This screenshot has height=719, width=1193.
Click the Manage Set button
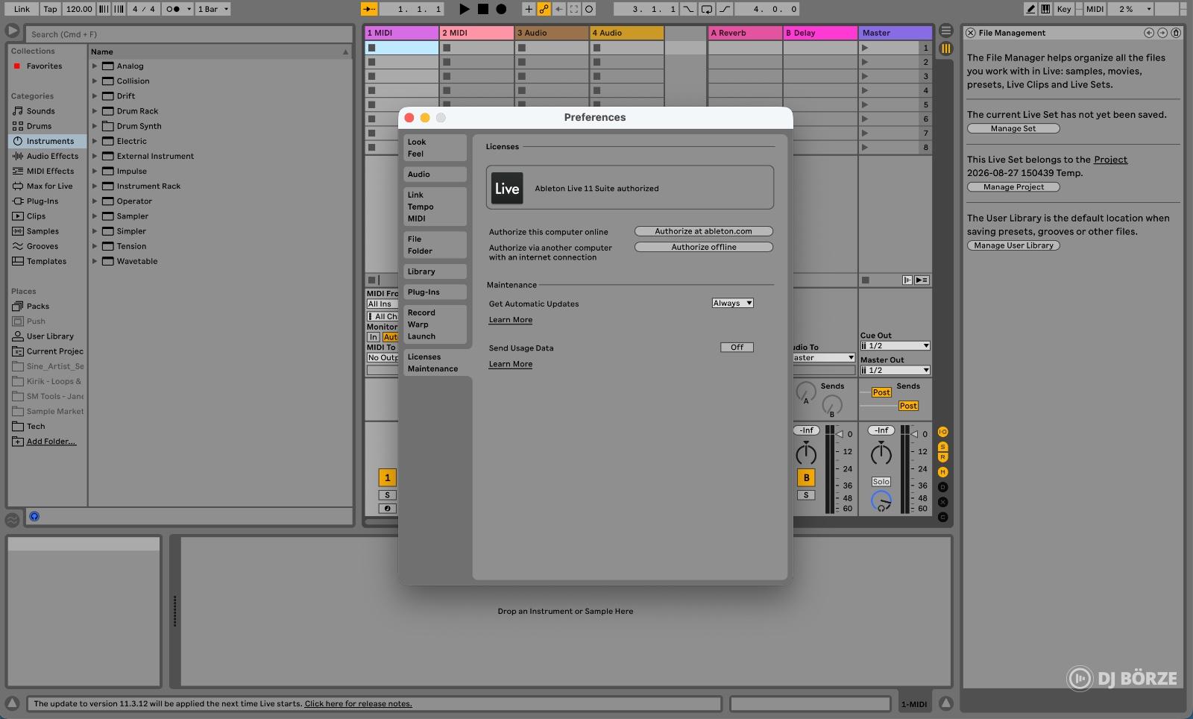click(x=1013, y=128)
